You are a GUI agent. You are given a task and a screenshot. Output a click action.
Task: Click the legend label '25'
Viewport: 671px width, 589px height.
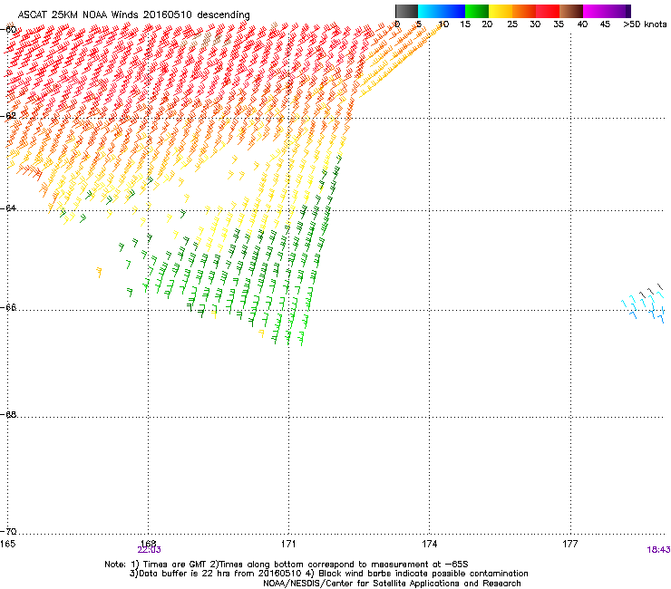point(512,24)
